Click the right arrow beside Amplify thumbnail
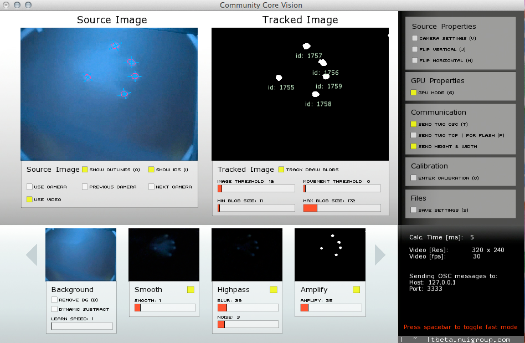The height and width of the screenshot is (343, 525). (x=380, y=255)
